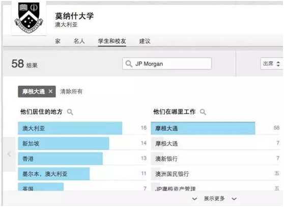Filter by 澳大利亚 location bar
284x207 pixels.
pos(70,128)
